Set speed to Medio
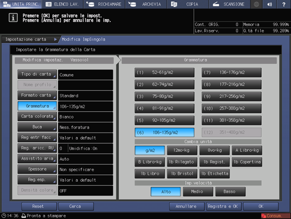The height and width of the screenshot is (219, 291). point(198,192)
